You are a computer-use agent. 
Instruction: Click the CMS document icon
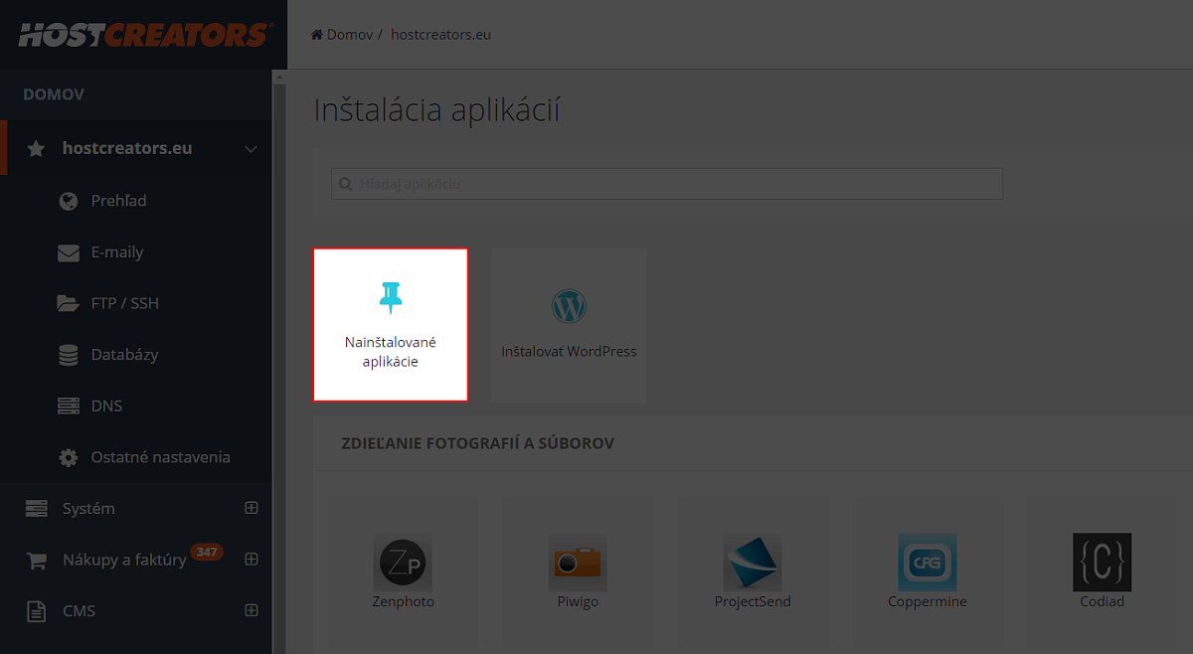click(x=37, y=611)
